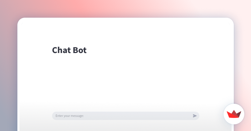This screenshot has width=251, height=131.
Task: Click the send arrow icon
Action: pos(195,116)
